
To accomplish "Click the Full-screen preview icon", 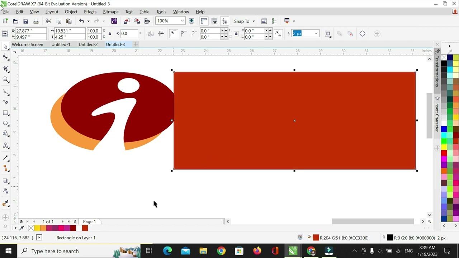I will click(x=191, y=21).
